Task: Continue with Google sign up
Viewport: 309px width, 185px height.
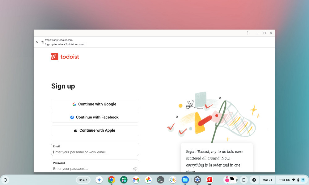Action: click(x=95, y=104)
